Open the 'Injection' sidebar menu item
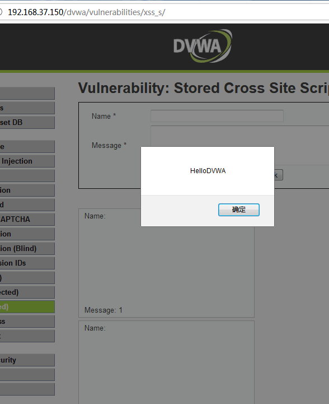Screen dimensions: 329x404 (x=27, y=161)
